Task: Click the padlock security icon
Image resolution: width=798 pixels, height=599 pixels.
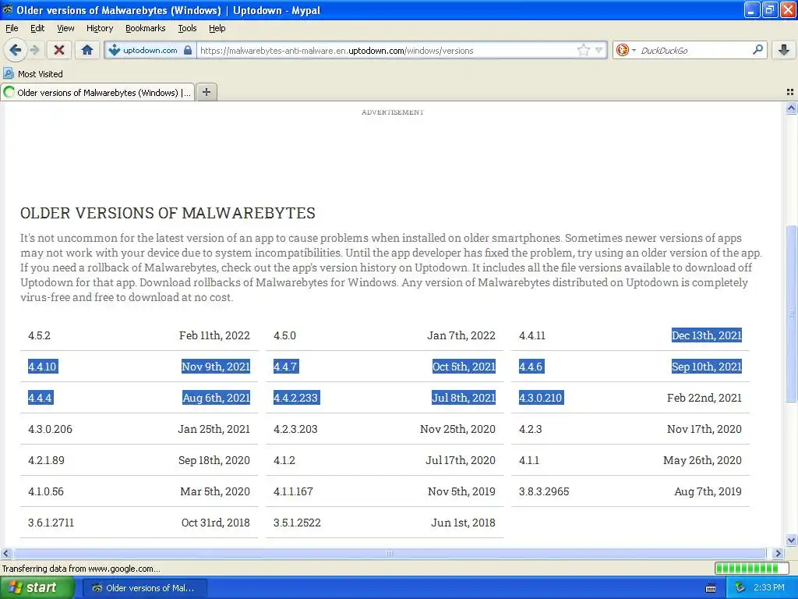Action: click(x=188, y=50)
